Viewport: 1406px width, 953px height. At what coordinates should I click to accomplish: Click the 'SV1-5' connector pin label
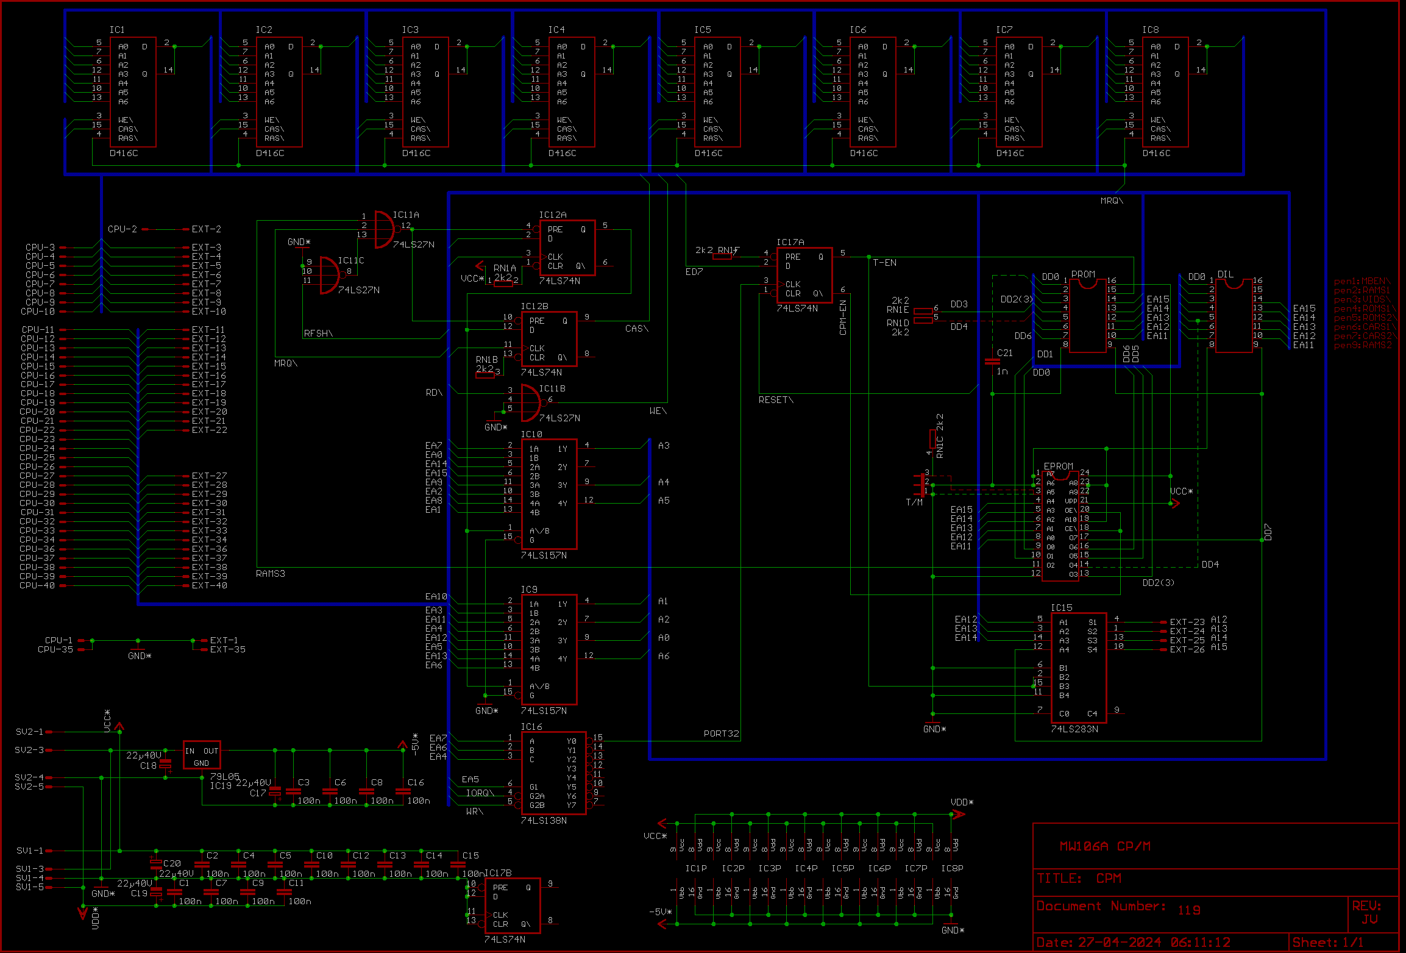coord(30,887)
